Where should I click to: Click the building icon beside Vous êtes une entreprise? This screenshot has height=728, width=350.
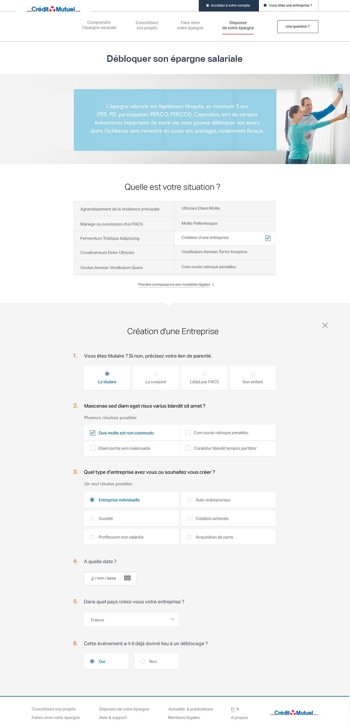pyautogui.click(x=265, y=5)
